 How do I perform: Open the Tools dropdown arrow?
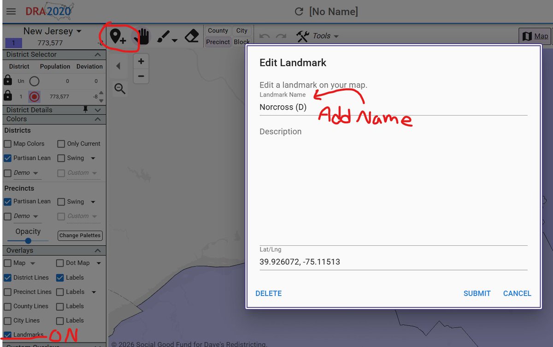pos(336,36)
